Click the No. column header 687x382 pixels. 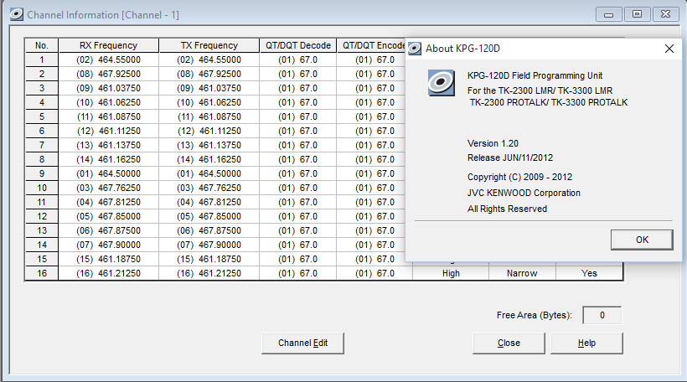click(42, 45)
